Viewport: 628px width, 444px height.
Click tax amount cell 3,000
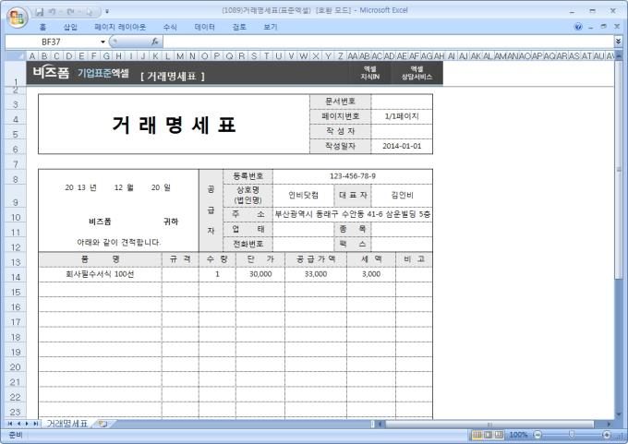pyautogui.click(x=371, y=274)
